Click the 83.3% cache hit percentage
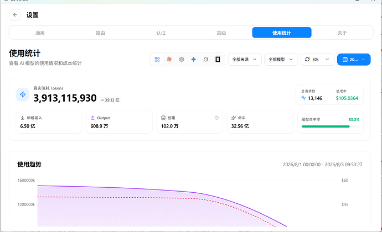382x232 pixels. (354, 119)
